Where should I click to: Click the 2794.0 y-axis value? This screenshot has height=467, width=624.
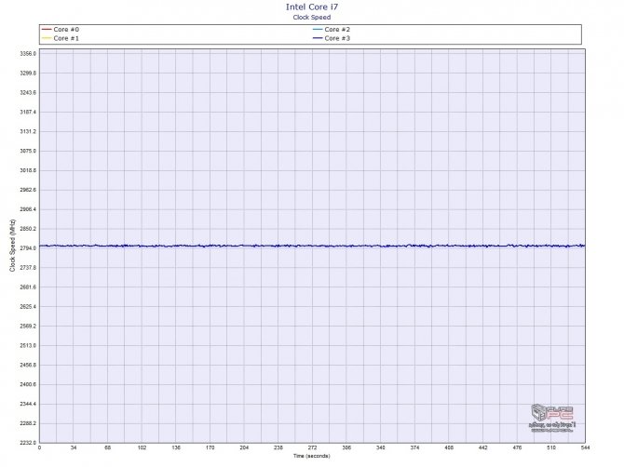click(x=28, y=248)
